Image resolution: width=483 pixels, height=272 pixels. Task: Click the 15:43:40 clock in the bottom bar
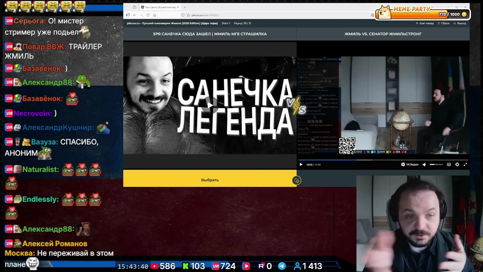point(133,266)
